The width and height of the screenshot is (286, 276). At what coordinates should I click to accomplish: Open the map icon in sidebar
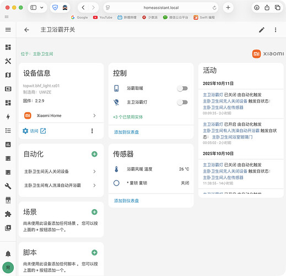(x=8, y=75)
